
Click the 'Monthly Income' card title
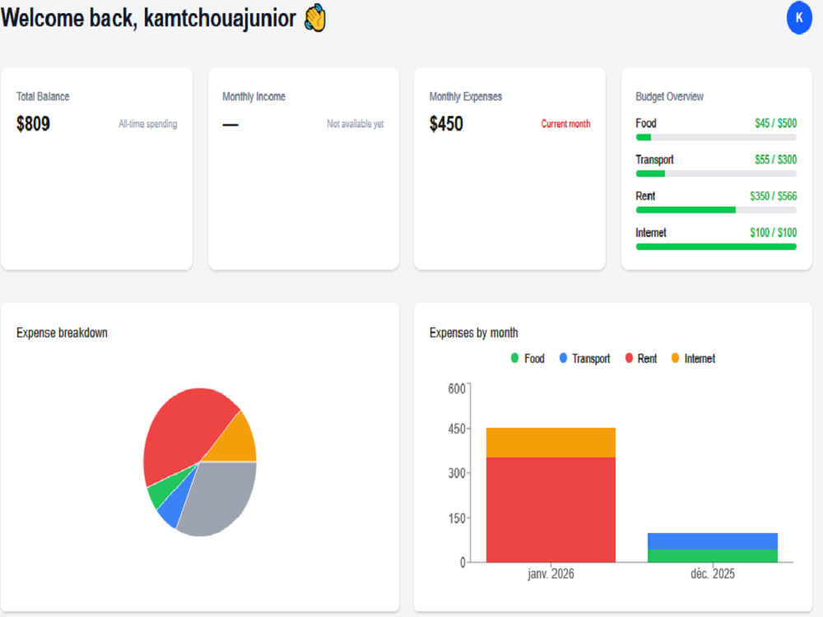coord(253,96)
